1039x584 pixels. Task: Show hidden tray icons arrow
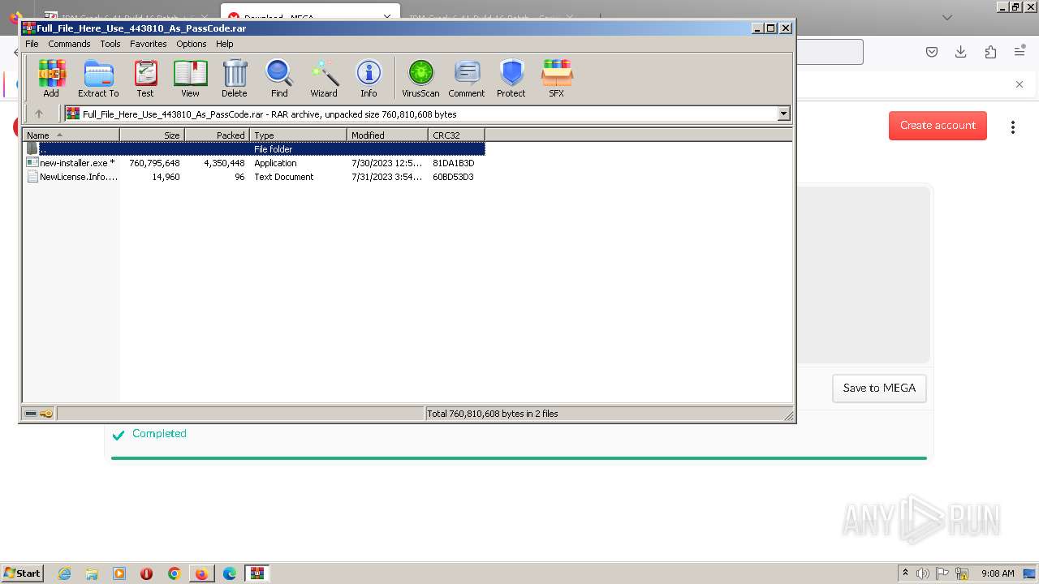pos(905,573)
